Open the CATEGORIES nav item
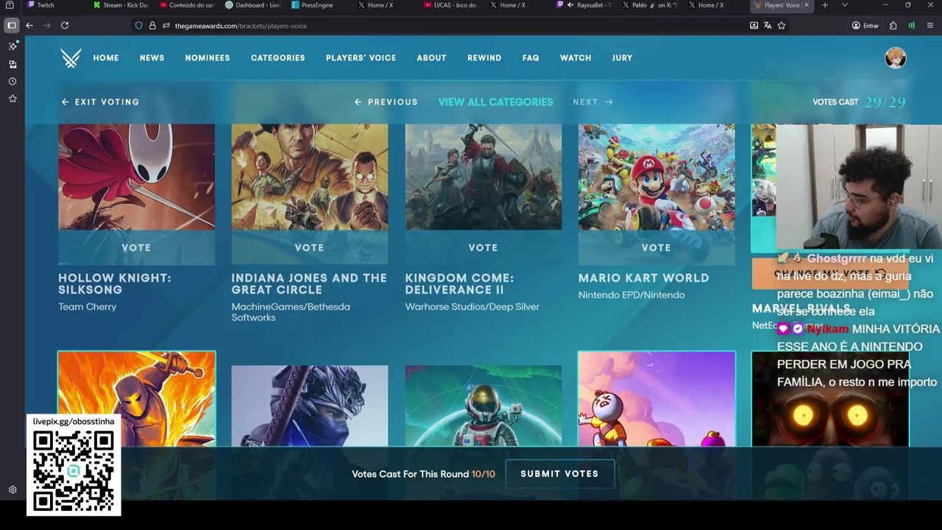The height and width of the screenshot is (530, 942). [278, 58]
